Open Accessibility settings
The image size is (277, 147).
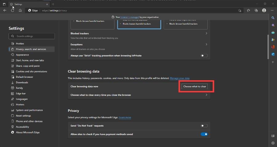pos(32,127)
